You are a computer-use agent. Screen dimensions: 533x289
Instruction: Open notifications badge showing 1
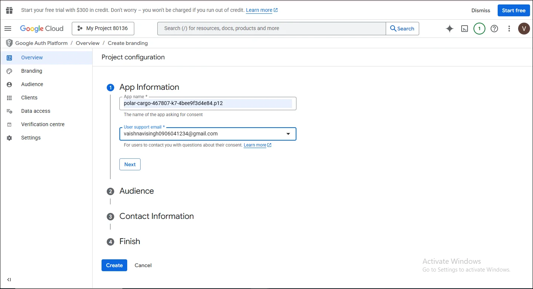479,29
